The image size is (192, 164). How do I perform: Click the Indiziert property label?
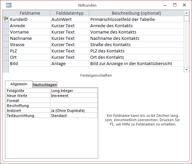28,111
